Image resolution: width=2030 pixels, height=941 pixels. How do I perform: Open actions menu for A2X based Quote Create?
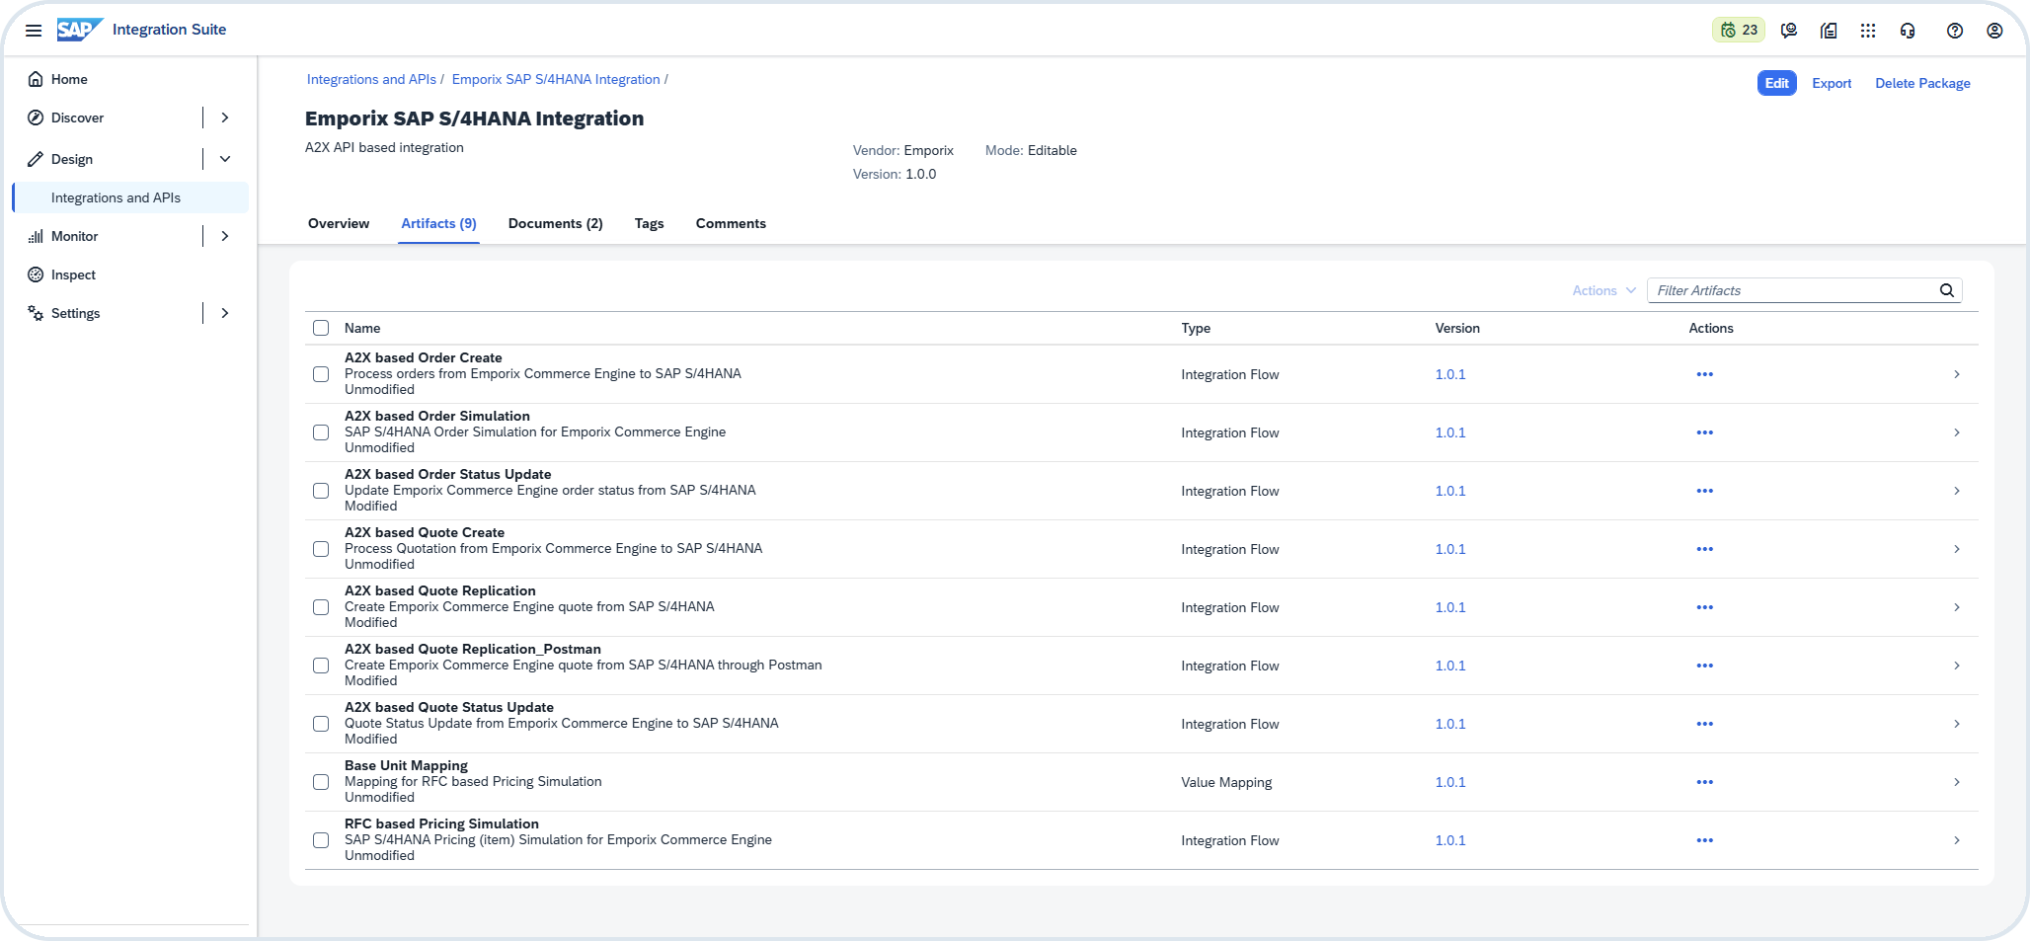click(1705, 549)
